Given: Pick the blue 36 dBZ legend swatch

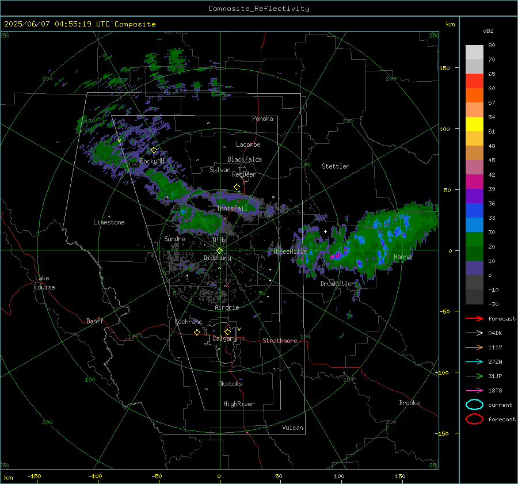Looking at the screenshot, I should click(x=474, y=211).
